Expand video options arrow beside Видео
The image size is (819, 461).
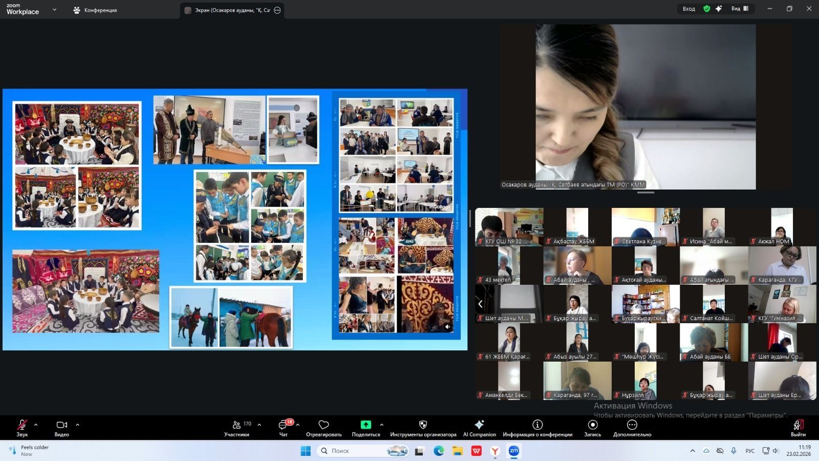click(x=78, y=425)
